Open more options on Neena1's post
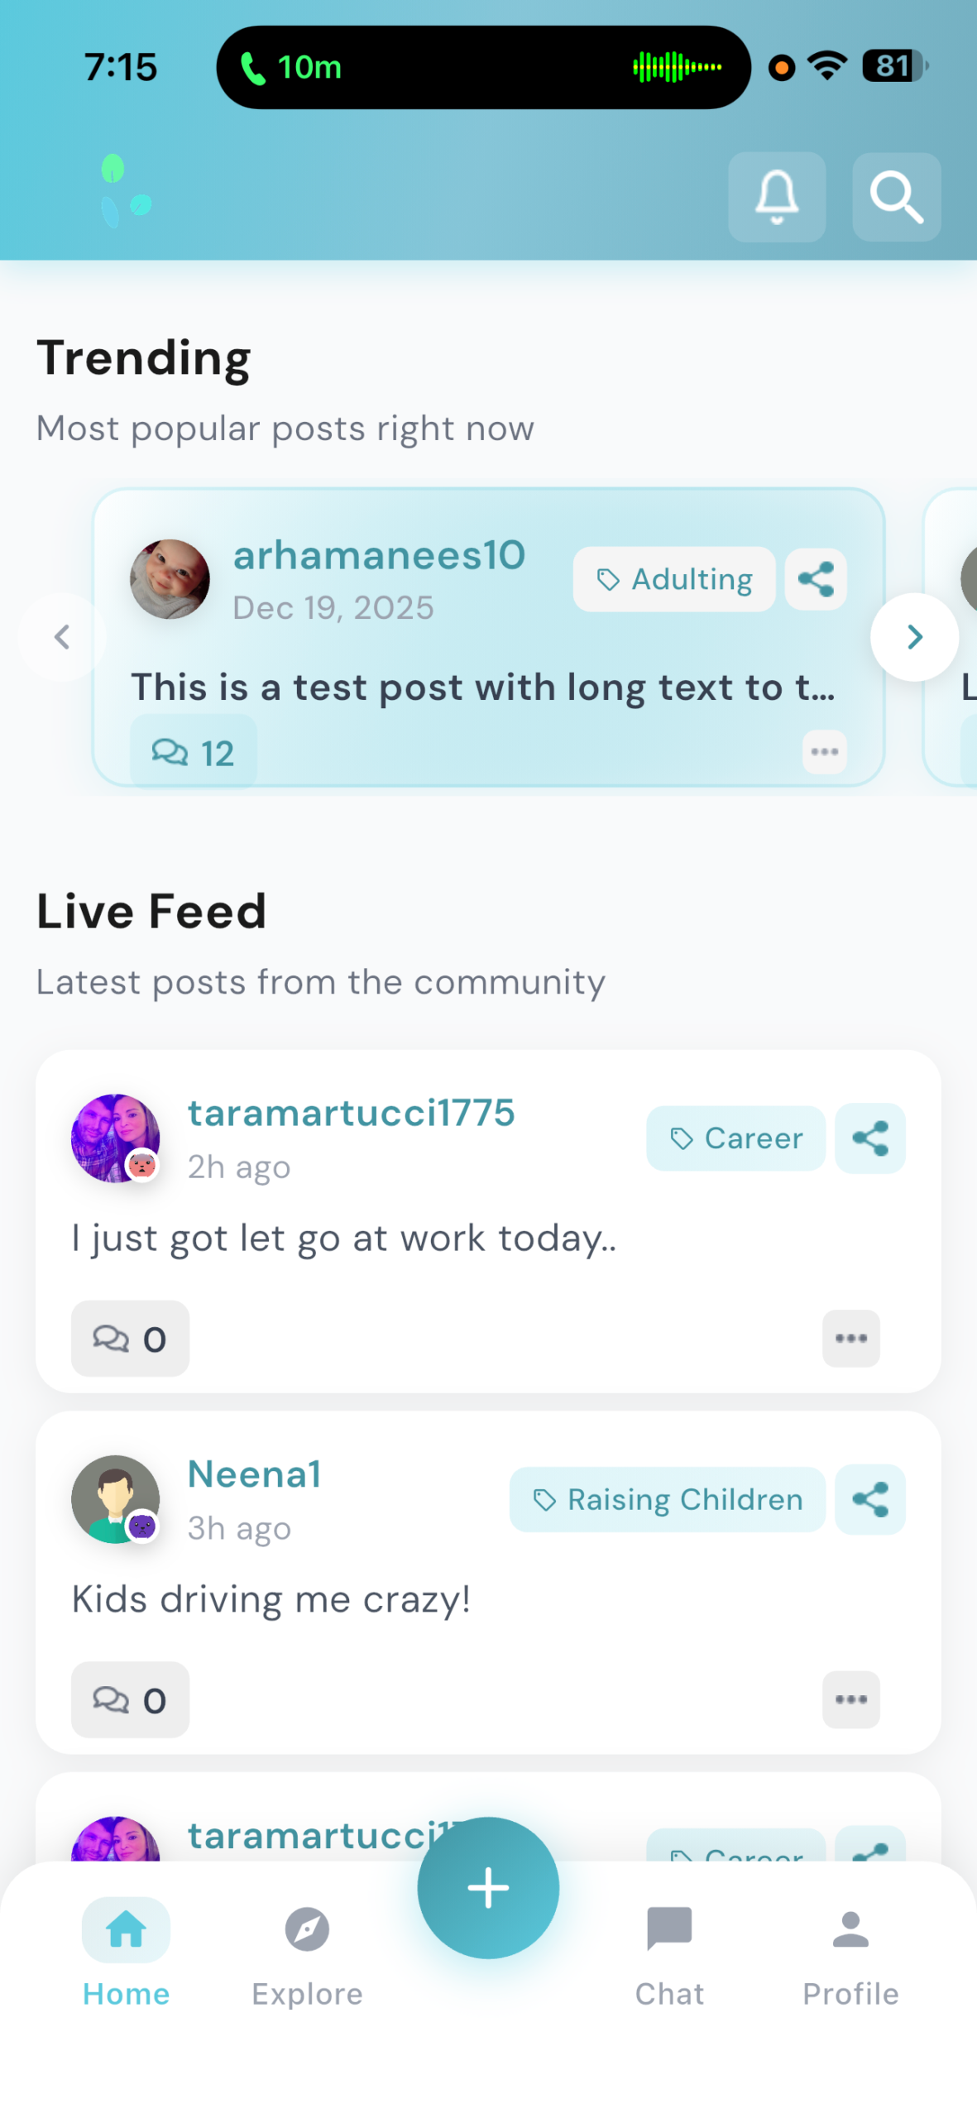The height and width of the screenshot is (2118, 977). tap(850, 1699)
